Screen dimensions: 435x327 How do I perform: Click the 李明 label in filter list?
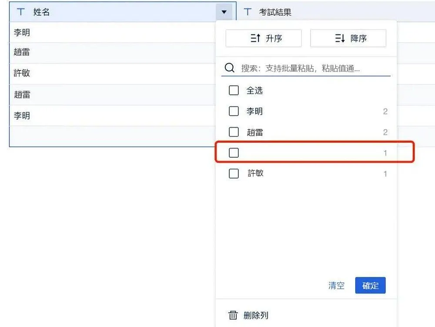tap(254, 111)
